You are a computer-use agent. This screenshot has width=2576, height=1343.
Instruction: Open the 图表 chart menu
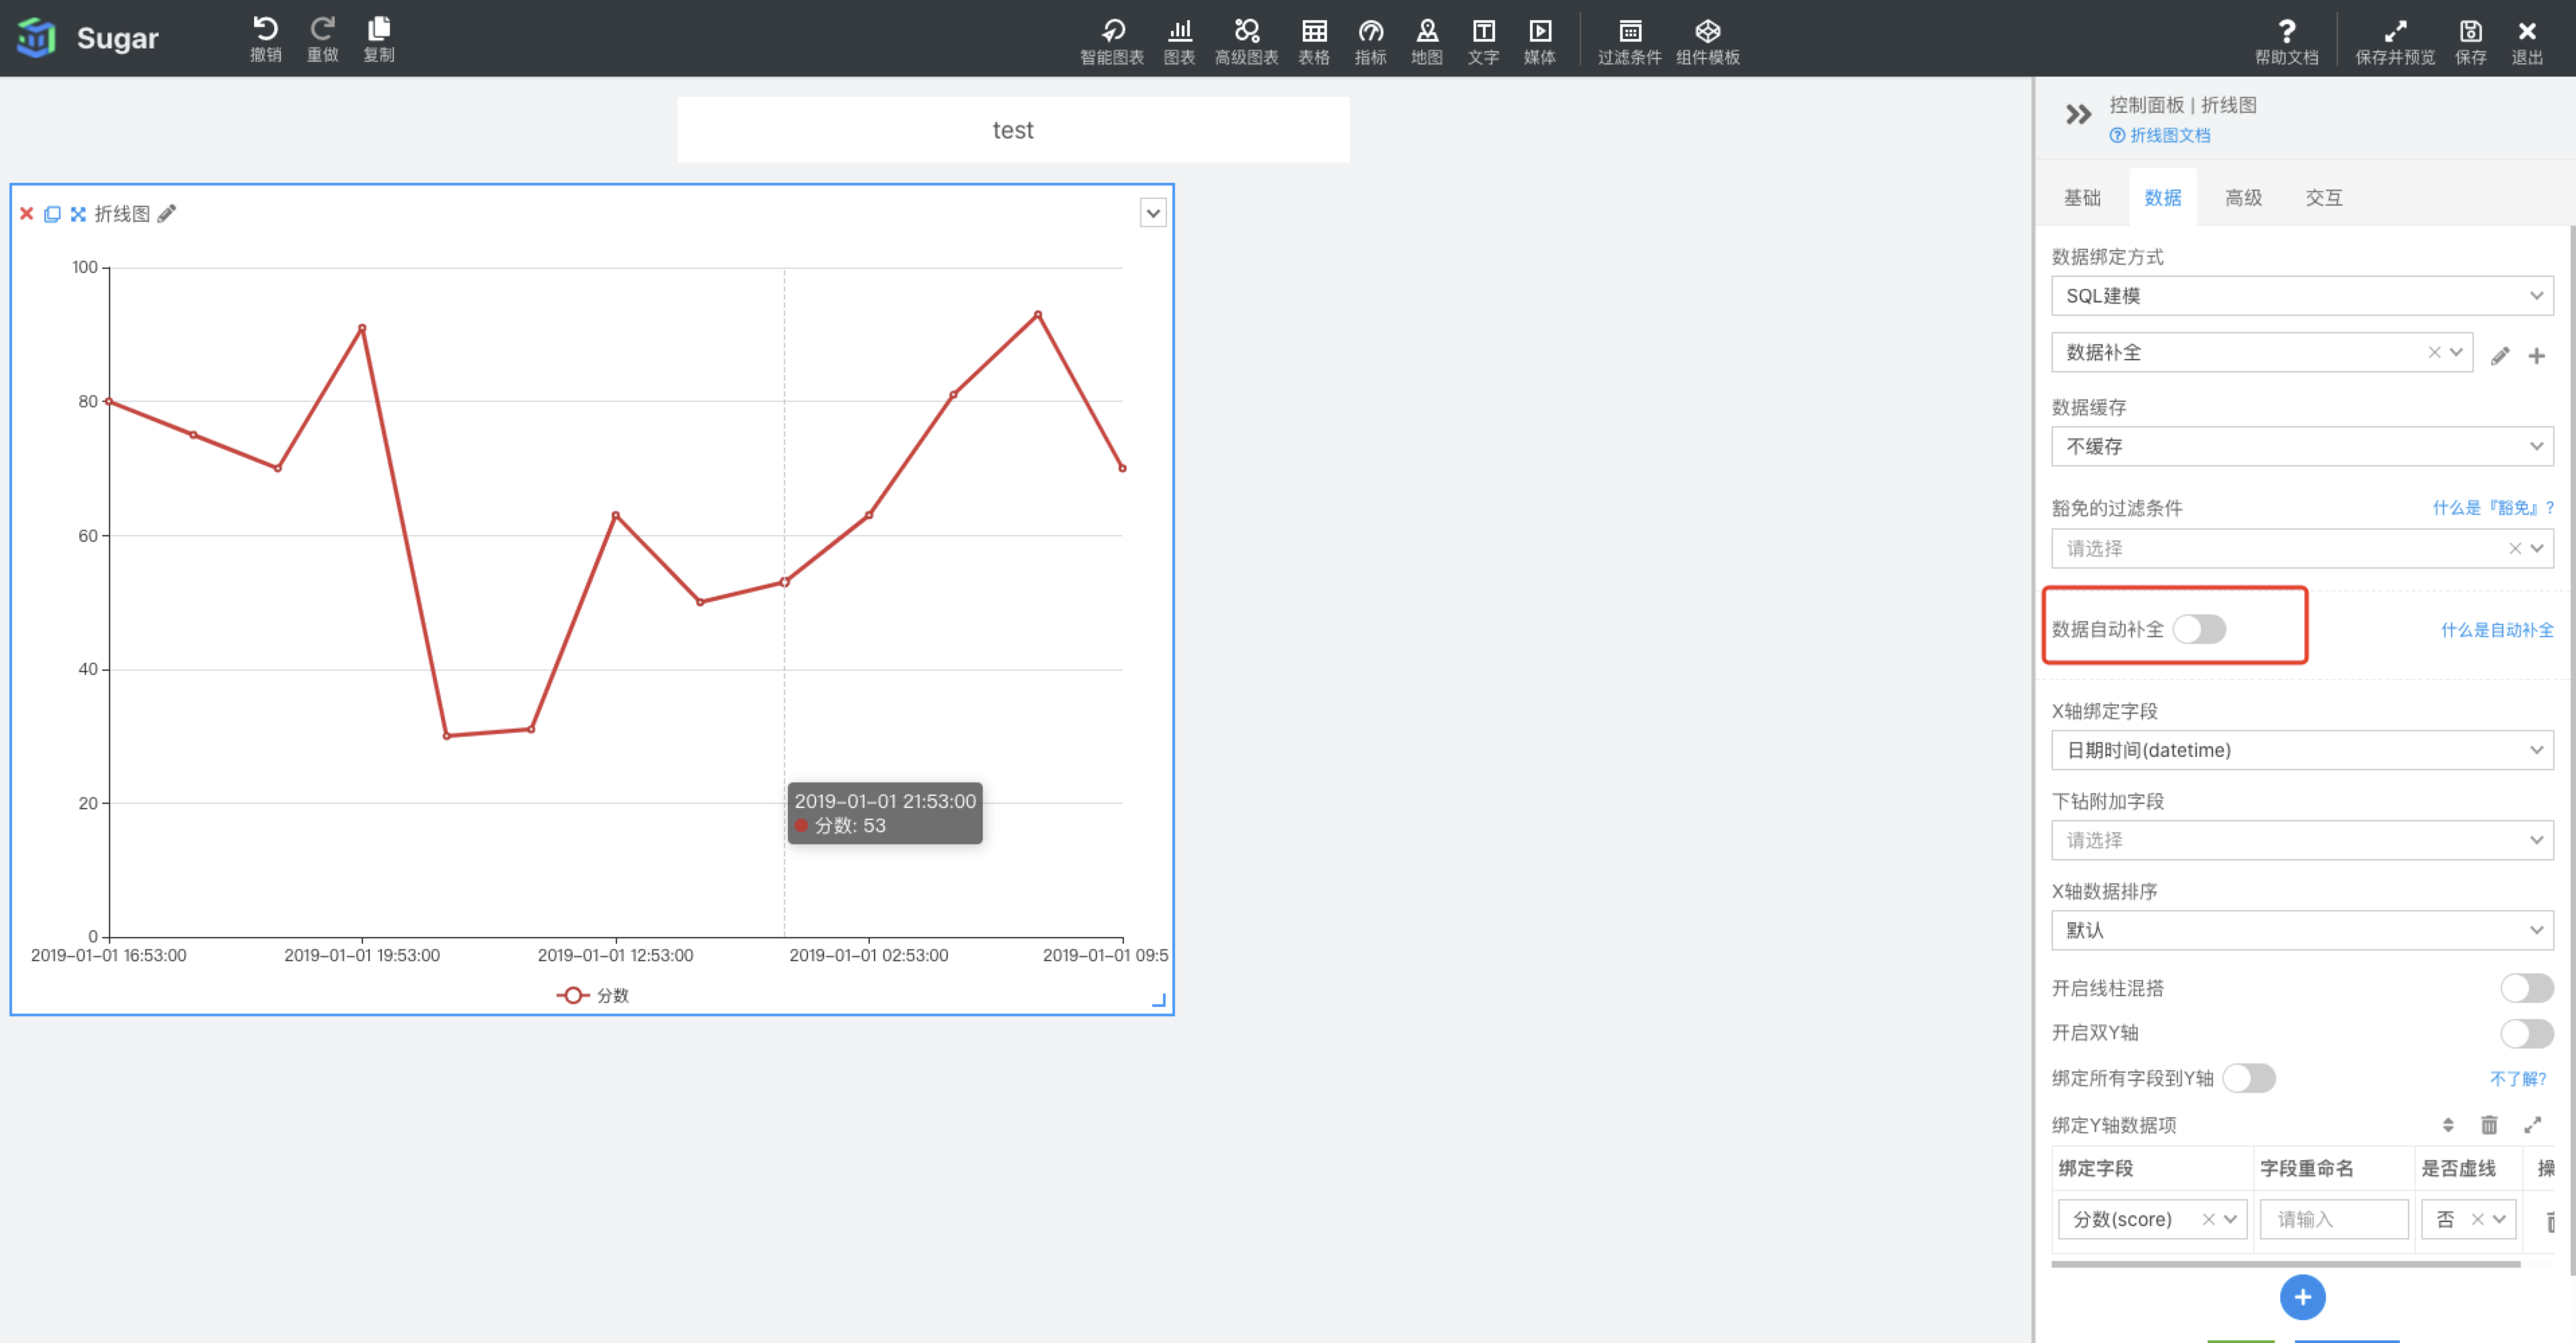click(1180, 42)
